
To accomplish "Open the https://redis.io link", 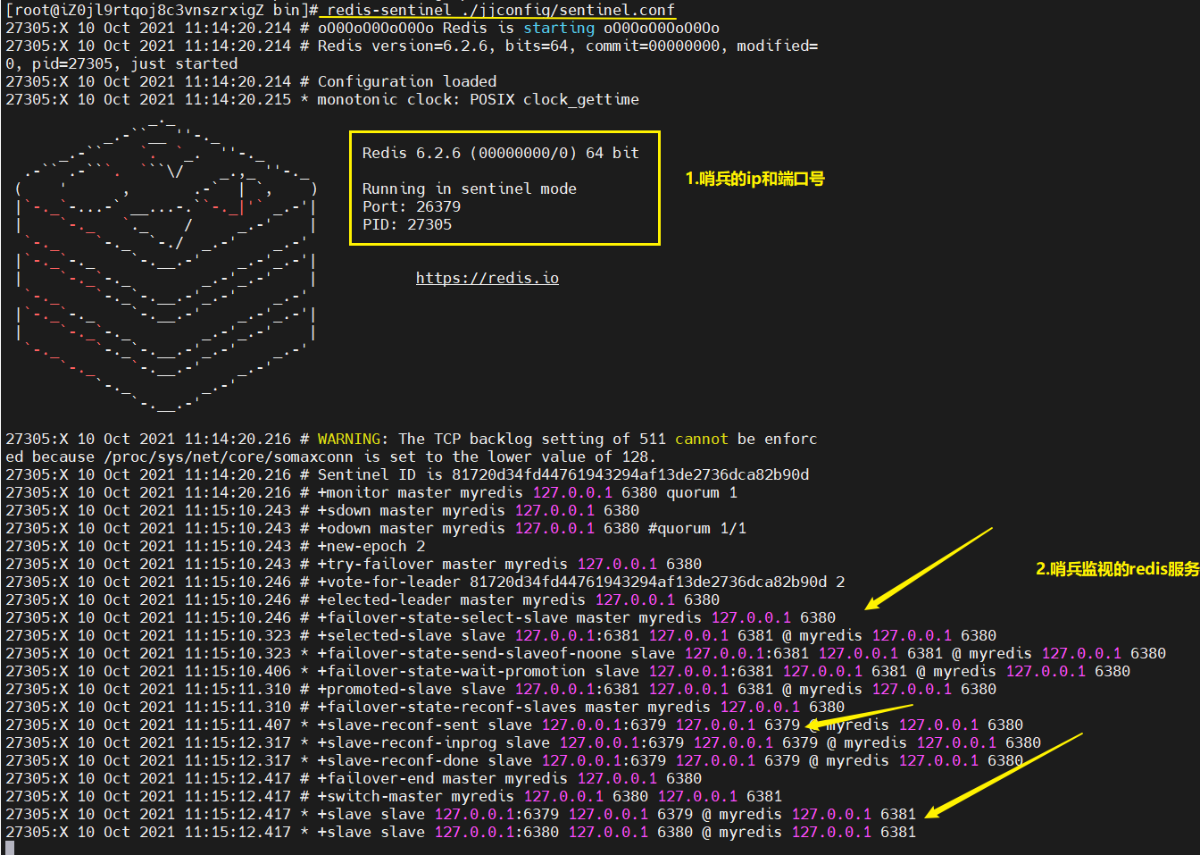I will [487, 278].
